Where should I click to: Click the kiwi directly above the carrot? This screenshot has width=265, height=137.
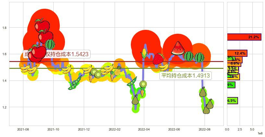tap(143, 84)
